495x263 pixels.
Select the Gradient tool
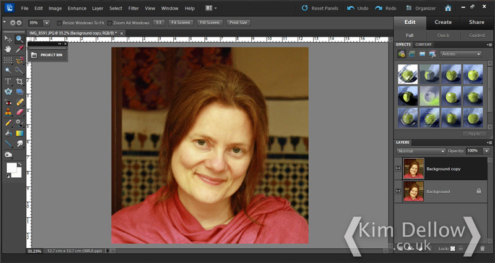point(19,133)
